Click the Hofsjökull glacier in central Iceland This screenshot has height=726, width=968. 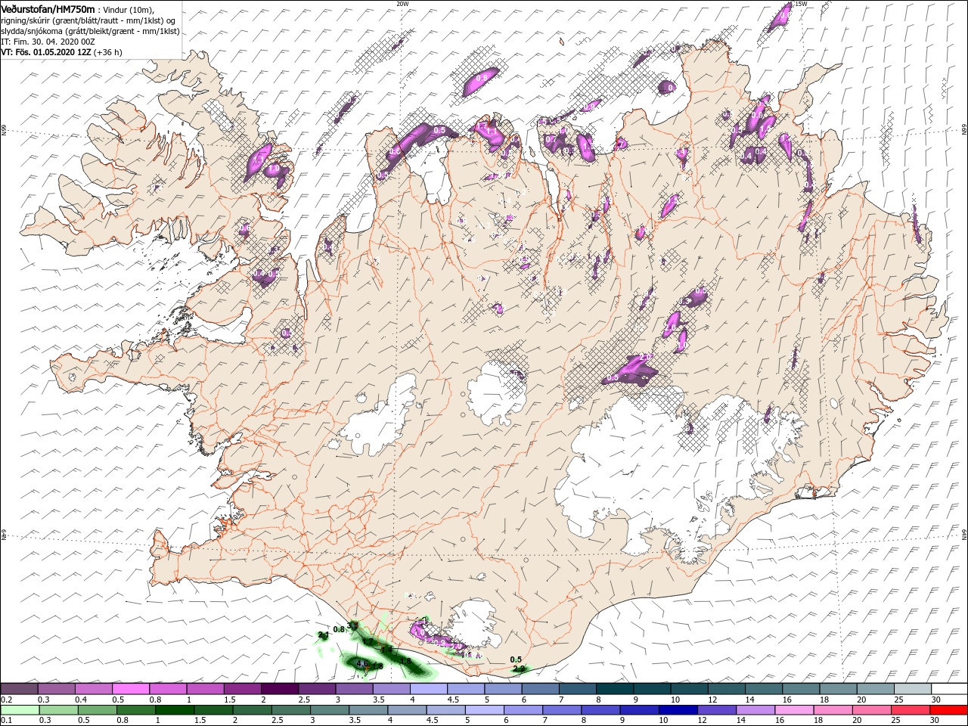(x=497, y=393)
